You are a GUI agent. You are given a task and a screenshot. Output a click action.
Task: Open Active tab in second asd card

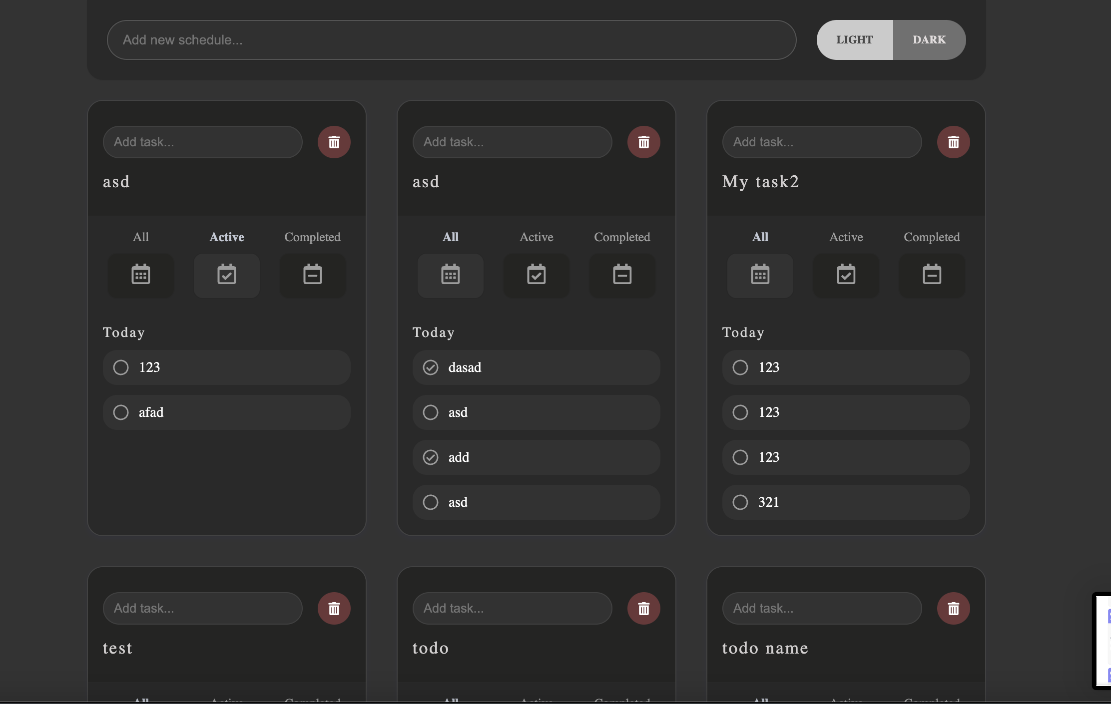point(536,237)
